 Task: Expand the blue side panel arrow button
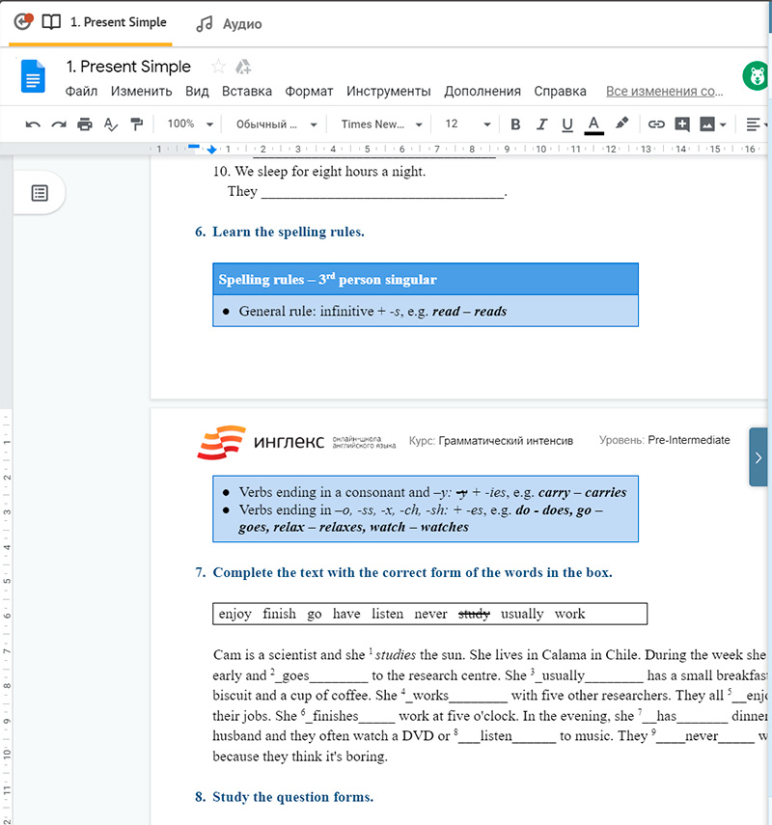tap(758, 456)
